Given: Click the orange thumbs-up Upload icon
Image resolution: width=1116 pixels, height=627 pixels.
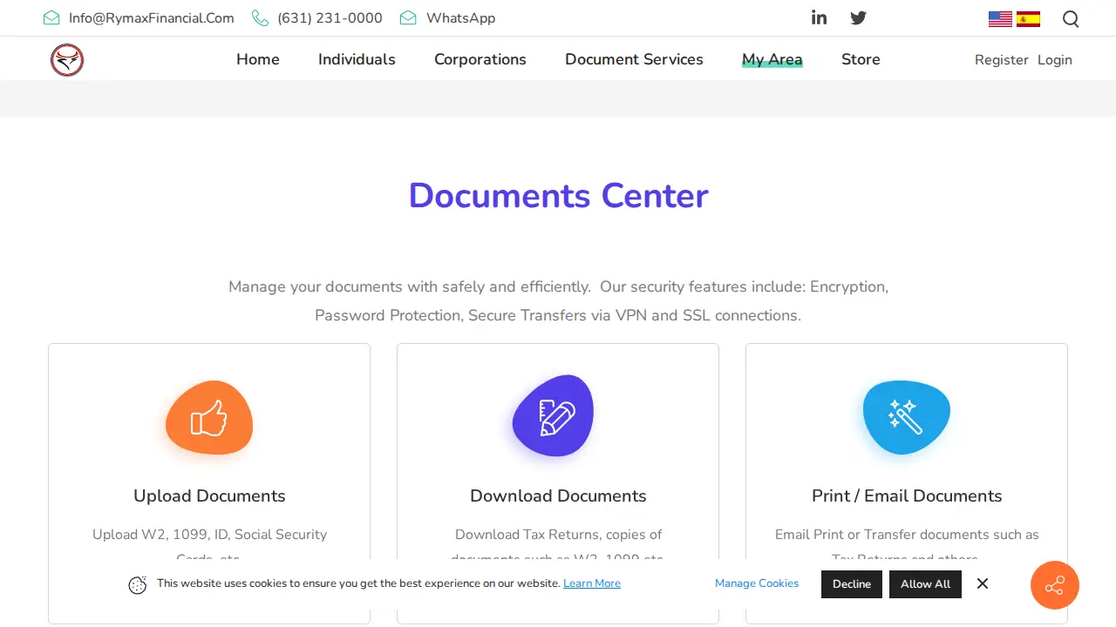Looking at the screenshot, I should click(209, 418).
